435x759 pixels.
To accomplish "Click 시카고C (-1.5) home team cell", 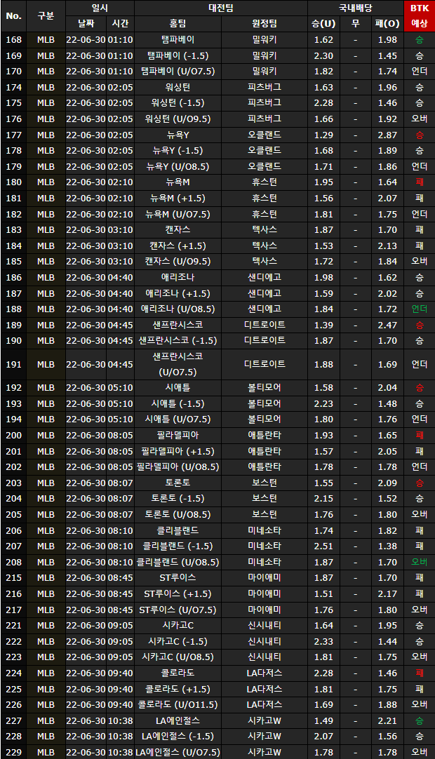I will pyautogui.click(x=178, y=641).
